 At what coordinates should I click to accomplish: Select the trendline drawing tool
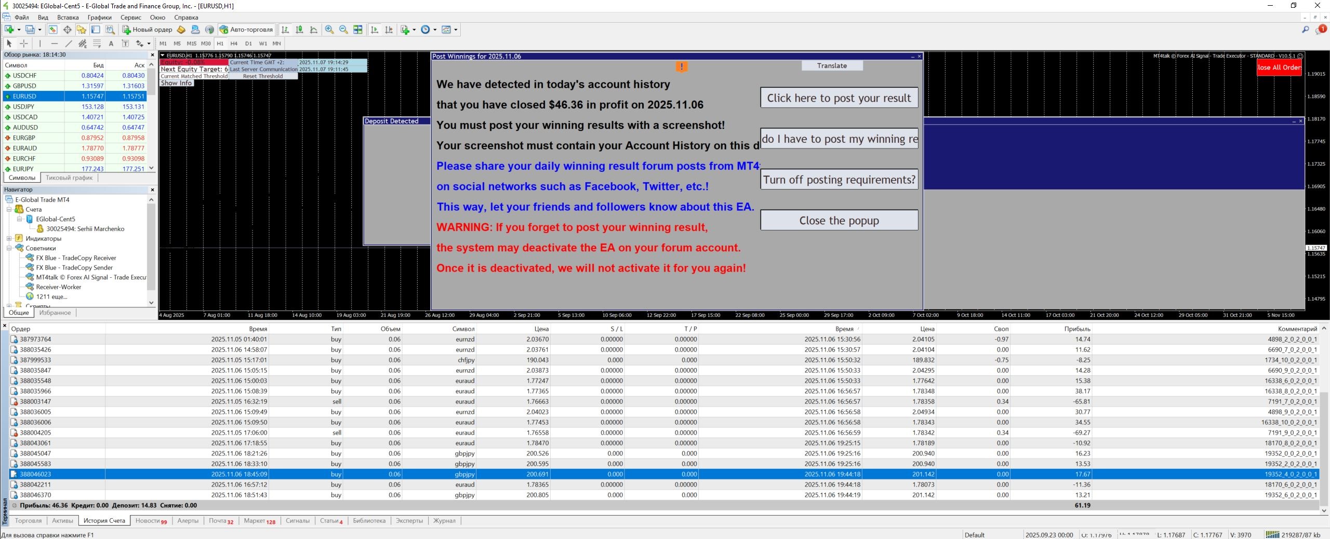coord(68,44)
